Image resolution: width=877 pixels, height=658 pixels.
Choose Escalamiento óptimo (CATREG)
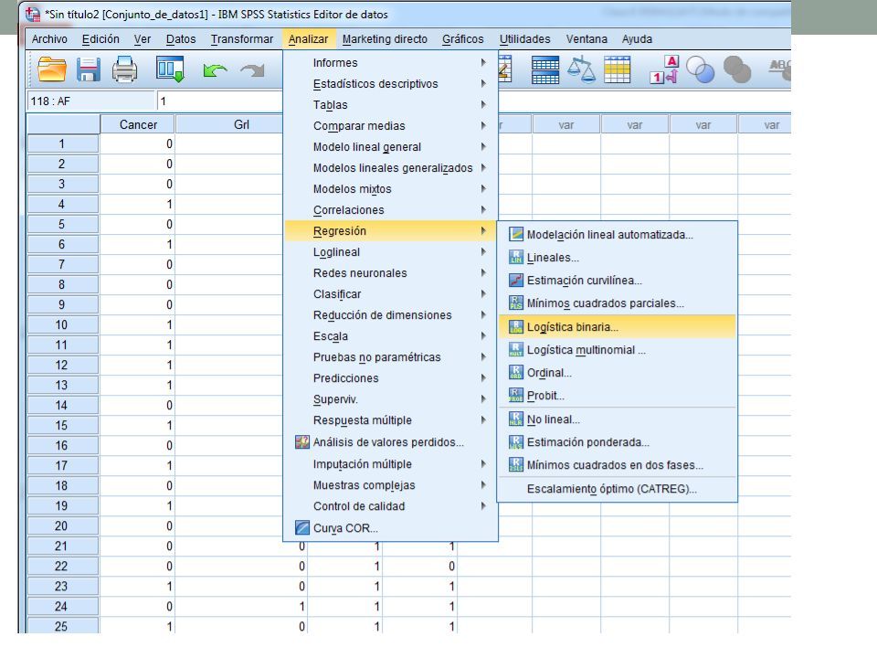point(617,488)
